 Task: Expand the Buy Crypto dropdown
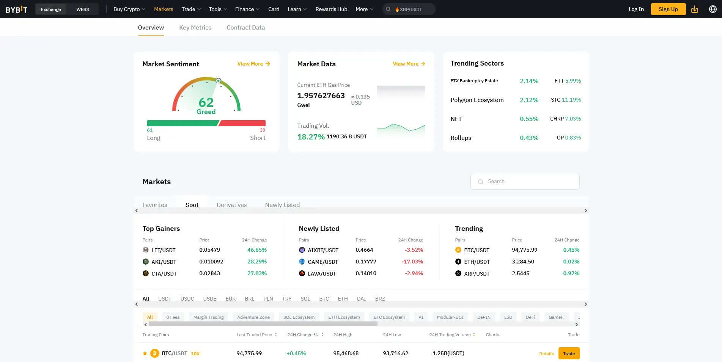tap(129, 9)
